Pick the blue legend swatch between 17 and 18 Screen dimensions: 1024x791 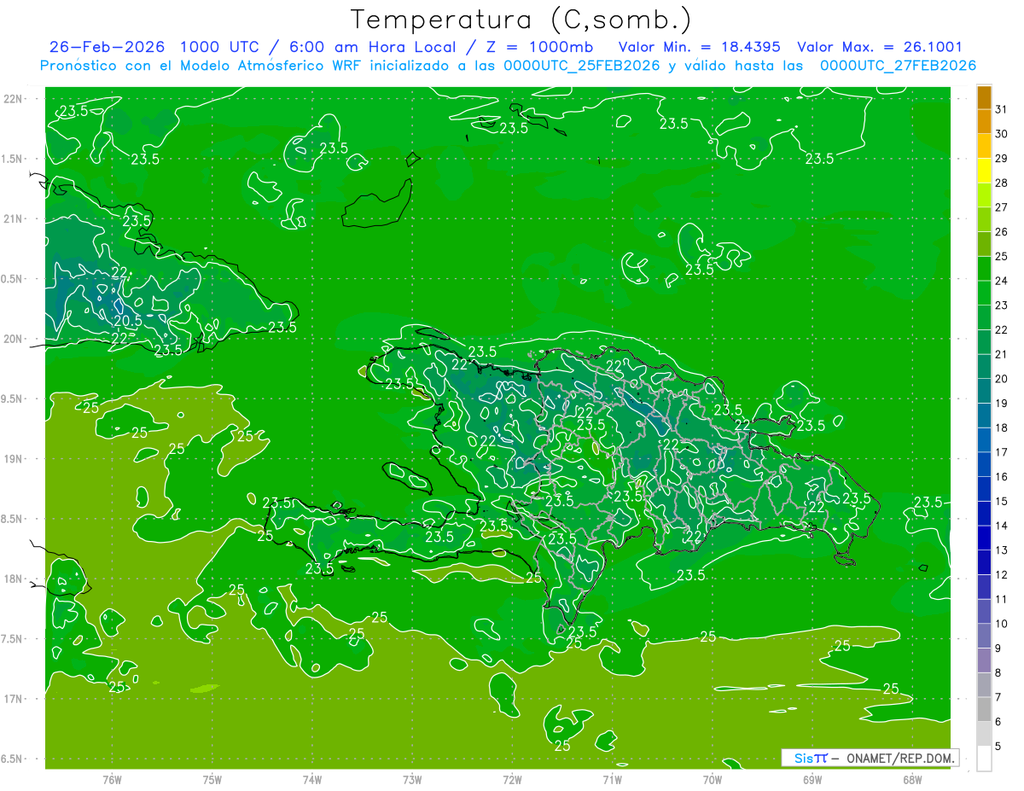point(984,440)
